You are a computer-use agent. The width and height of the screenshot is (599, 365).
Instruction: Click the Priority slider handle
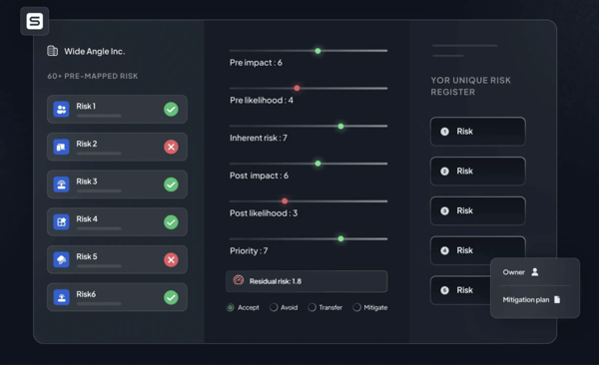(340, 239)
